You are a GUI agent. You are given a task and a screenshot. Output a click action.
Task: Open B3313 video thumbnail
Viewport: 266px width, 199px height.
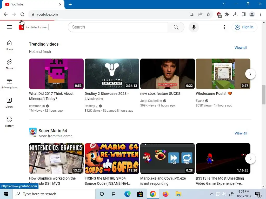click(223, 159)
